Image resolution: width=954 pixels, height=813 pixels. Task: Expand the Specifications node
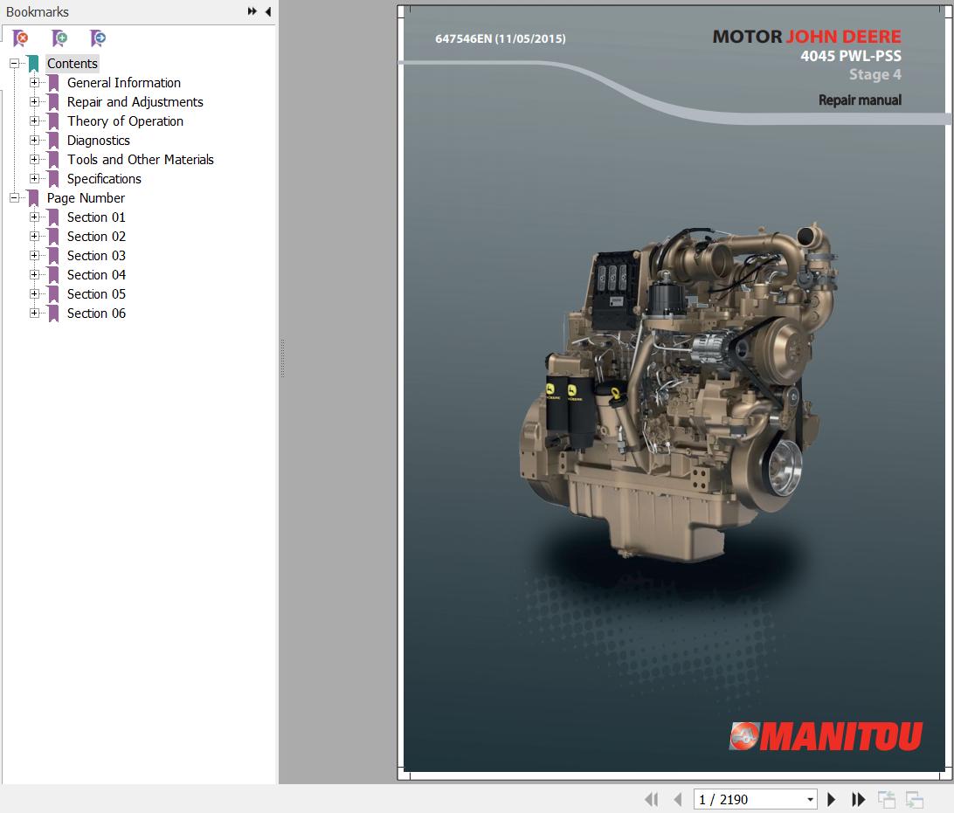(34, 179)
